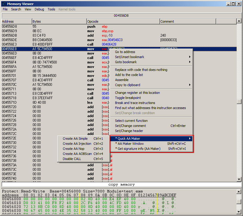Open AA Maker Window entry
The height and width of the screenshot is (216, 243).
(151, 144)
